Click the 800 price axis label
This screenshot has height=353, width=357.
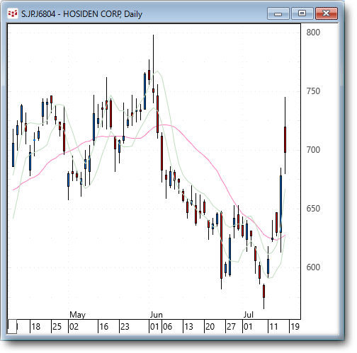click(313, 33)
